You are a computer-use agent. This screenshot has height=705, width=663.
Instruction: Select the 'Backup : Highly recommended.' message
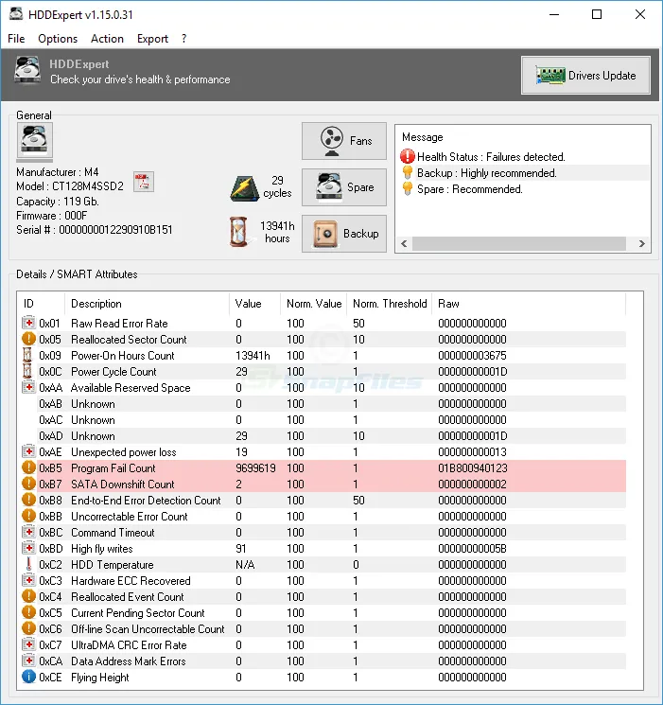[x=487, y=173]
